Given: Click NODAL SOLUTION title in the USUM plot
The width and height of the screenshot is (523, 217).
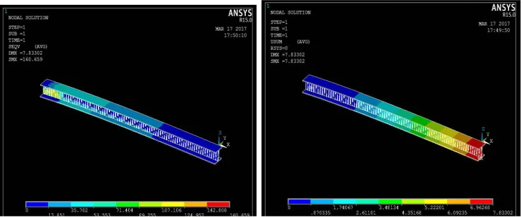Looking at the screenshot, I should tap(290, 13).
